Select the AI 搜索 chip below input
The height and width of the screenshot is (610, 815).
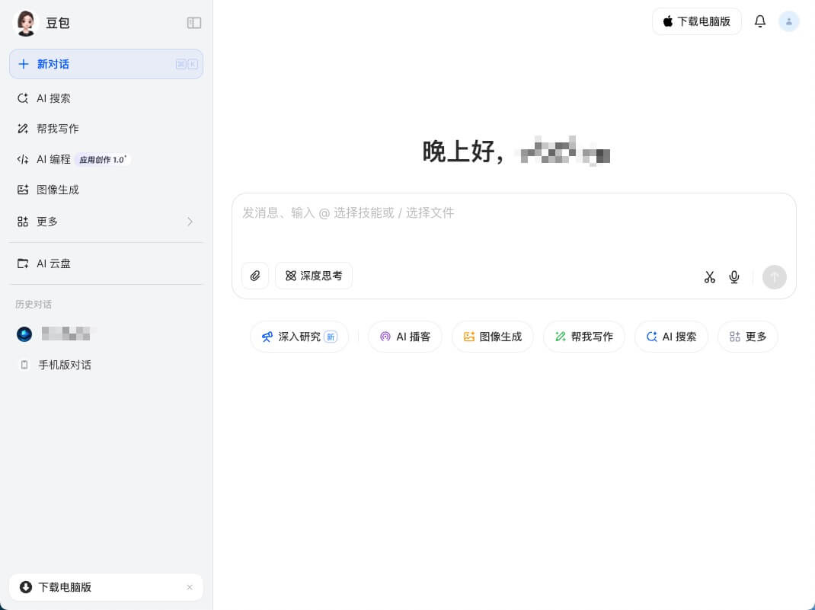(671, 337)
